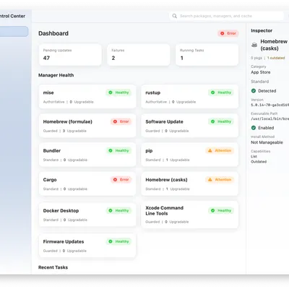
Task: Click the Inspector panel title
Action: click(x=262, y=30)
